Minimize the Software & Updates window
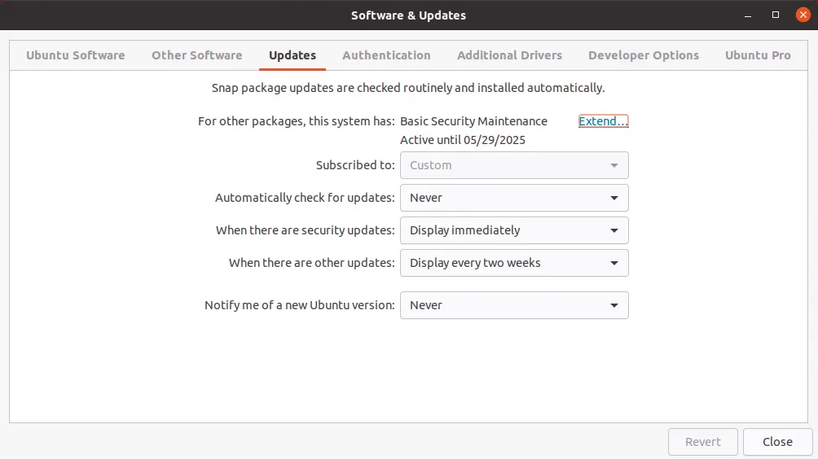 pos(748,15)
